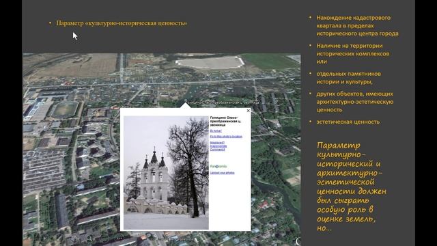
Task: Select the popup title 'Голицыно Спасо-преображенская ц.'
Action: click(225, 122)
